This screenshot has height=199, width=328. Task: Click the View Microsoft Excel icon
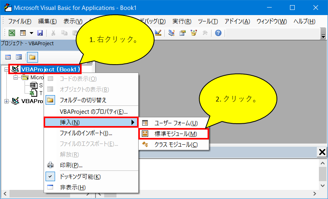tap(12, 33)
